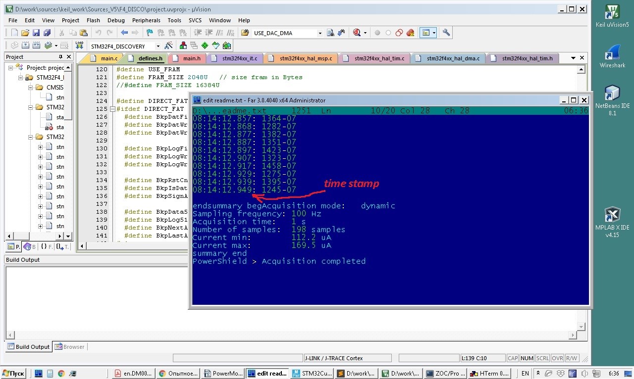Navigate backwards with blue arrow
The height and width of the screenshot is (379, 634).
tap(124, 33)
